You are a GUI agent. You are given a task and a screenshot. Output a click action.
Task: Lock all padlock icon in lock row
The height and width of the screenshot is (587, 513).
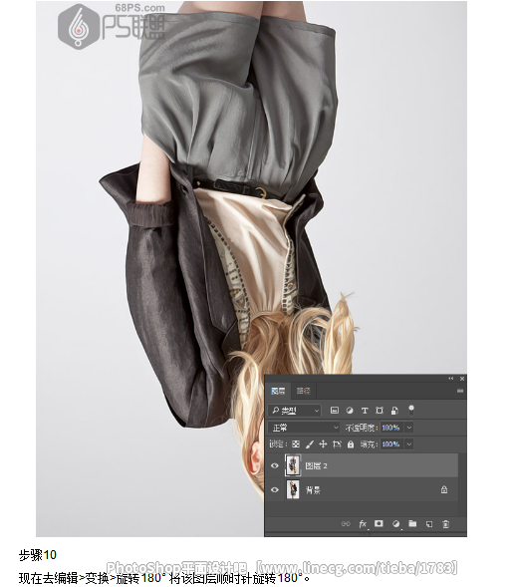[351, 444]
